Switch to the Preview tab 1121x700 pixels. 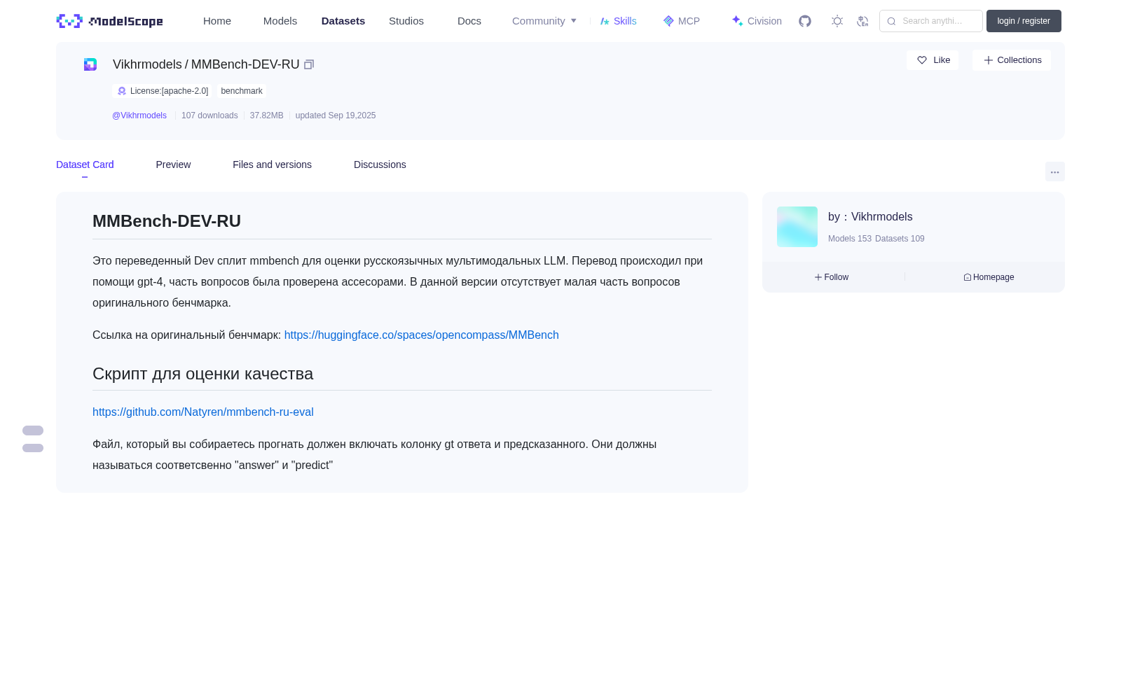tap(173, 164)
